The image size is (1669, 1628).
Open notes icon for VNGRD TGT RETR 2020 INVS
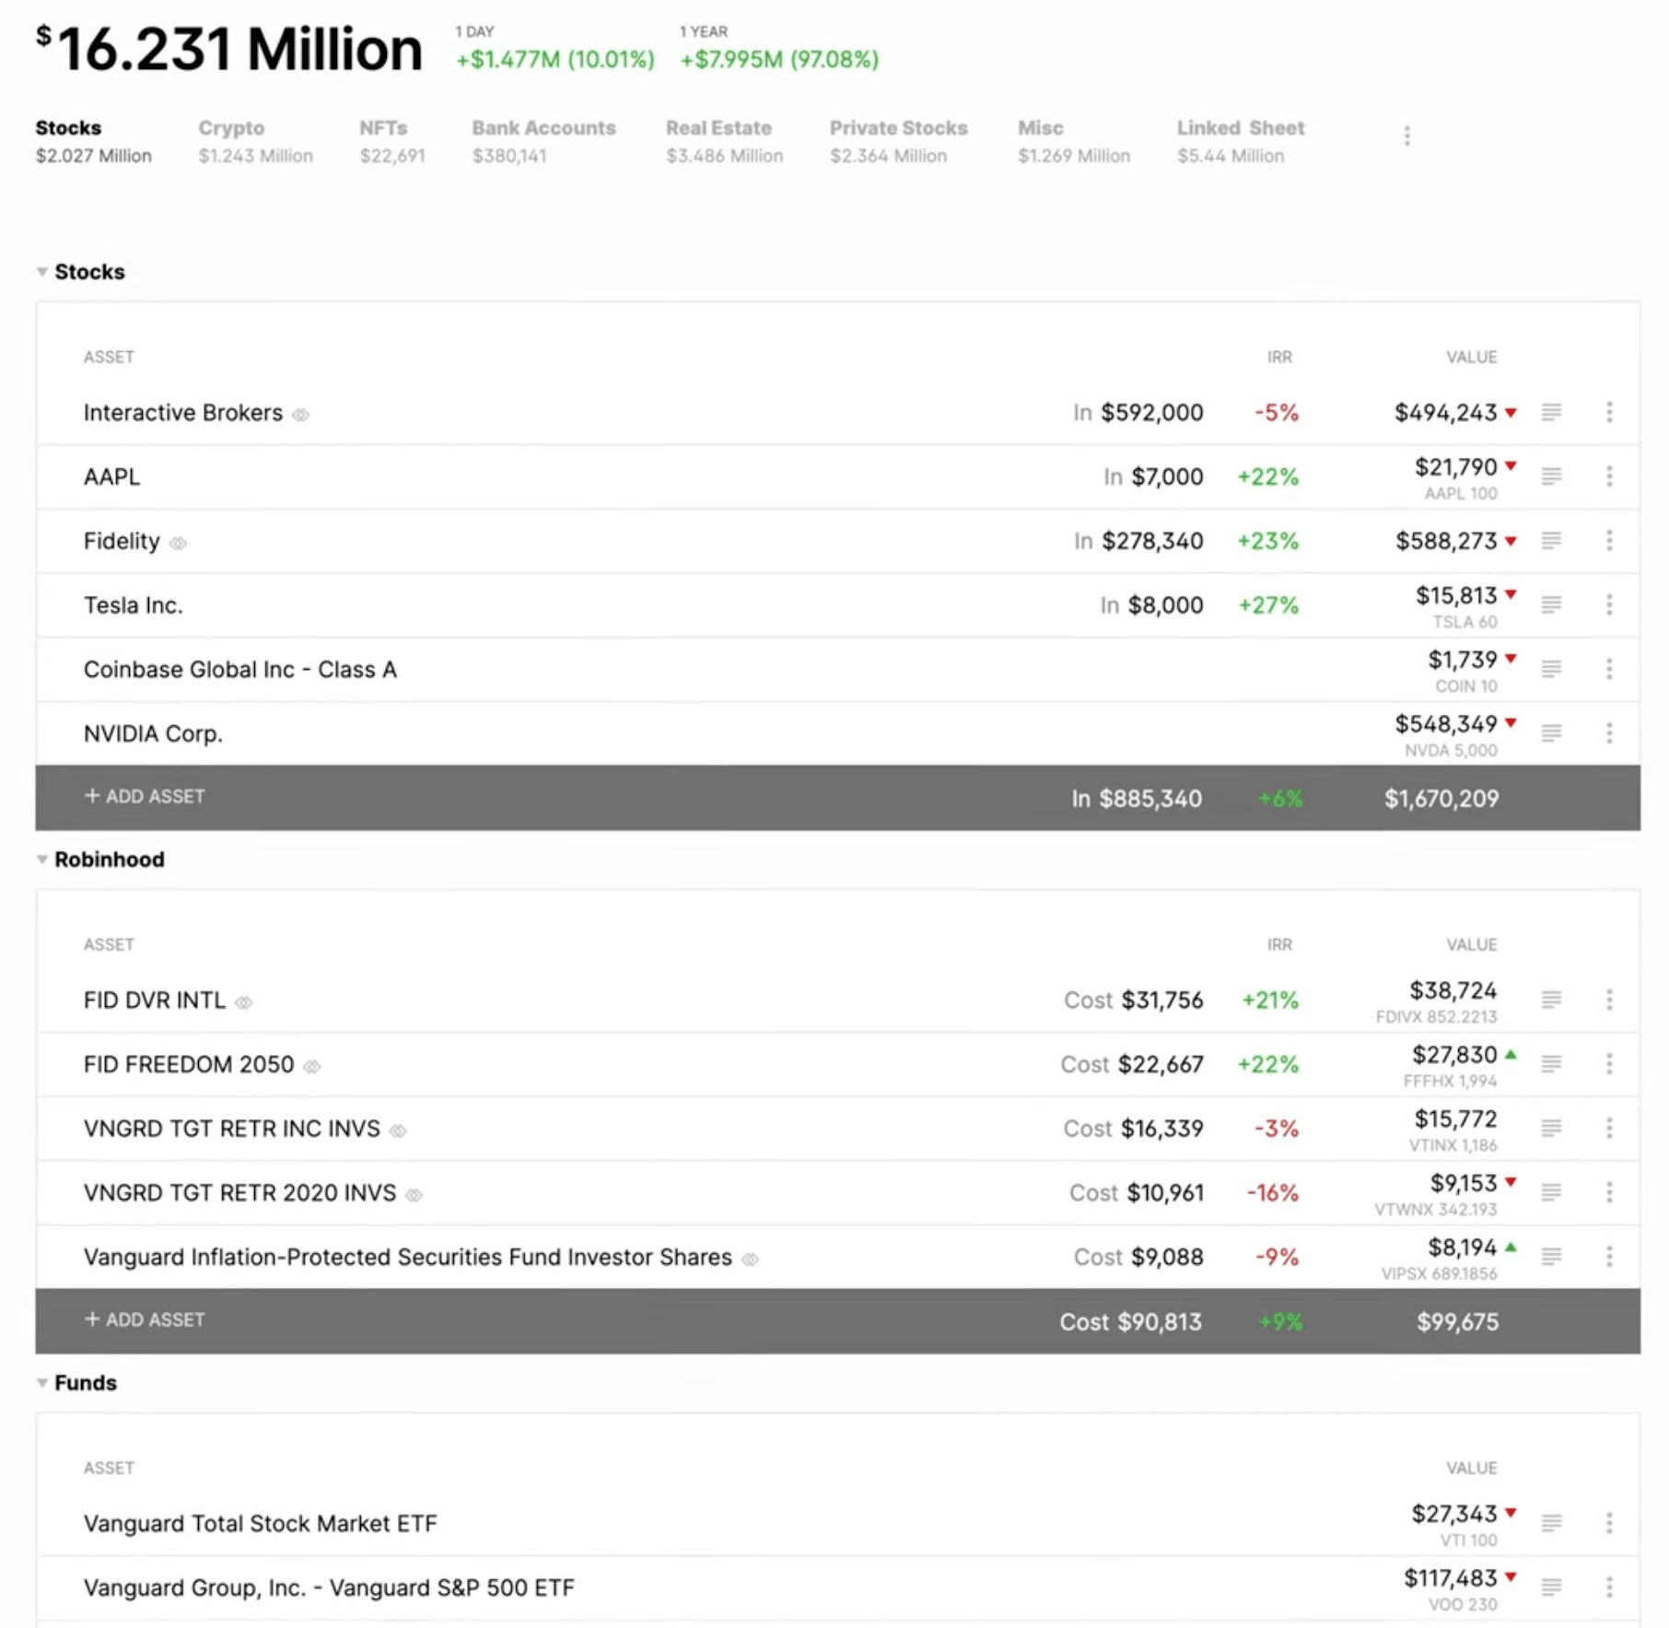click(x=1551, y=1192)
